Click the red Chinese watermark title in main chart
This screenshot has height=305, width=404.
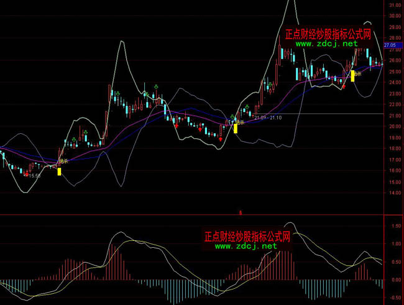pyautogui.click(x=328, y=35)
